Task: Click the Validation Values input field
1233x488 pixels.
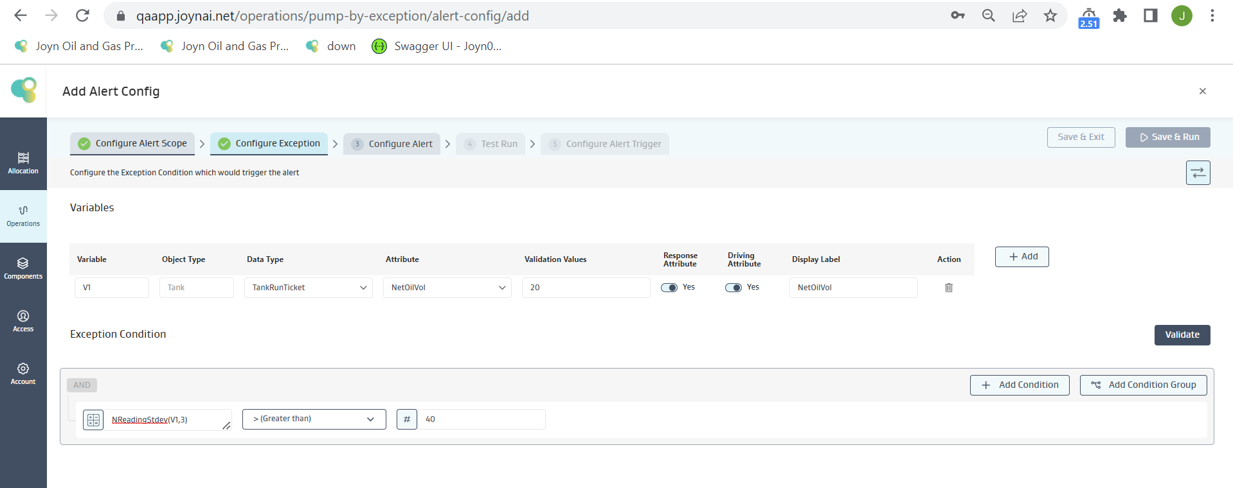Action: point(586,288)
